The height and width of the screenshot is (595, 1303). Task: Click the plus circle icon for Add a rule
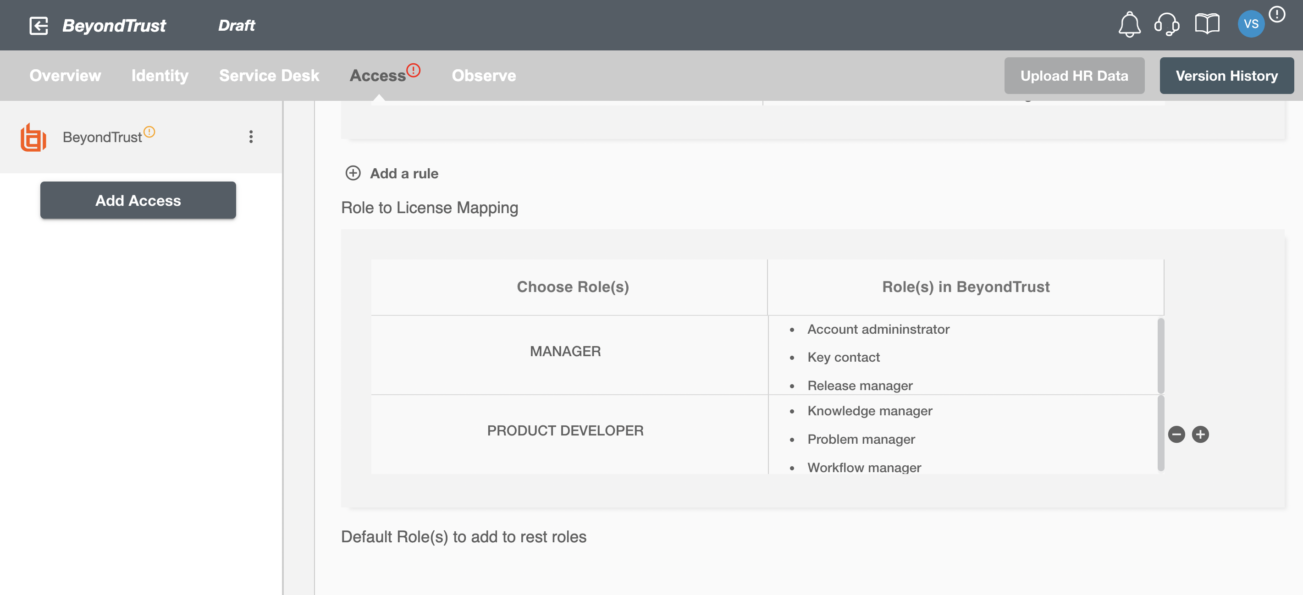[353, 173]
